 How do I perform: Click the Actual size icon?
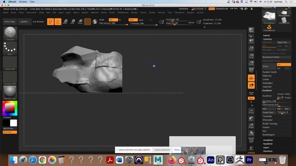tap(251, 56)
